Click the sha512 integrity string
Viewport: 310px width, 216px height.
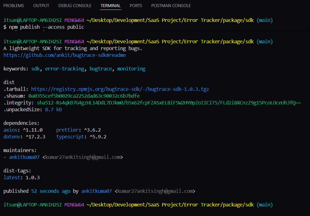point(169,103)
